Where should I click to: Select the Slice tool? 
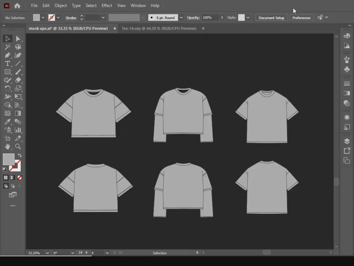point(18,138)
